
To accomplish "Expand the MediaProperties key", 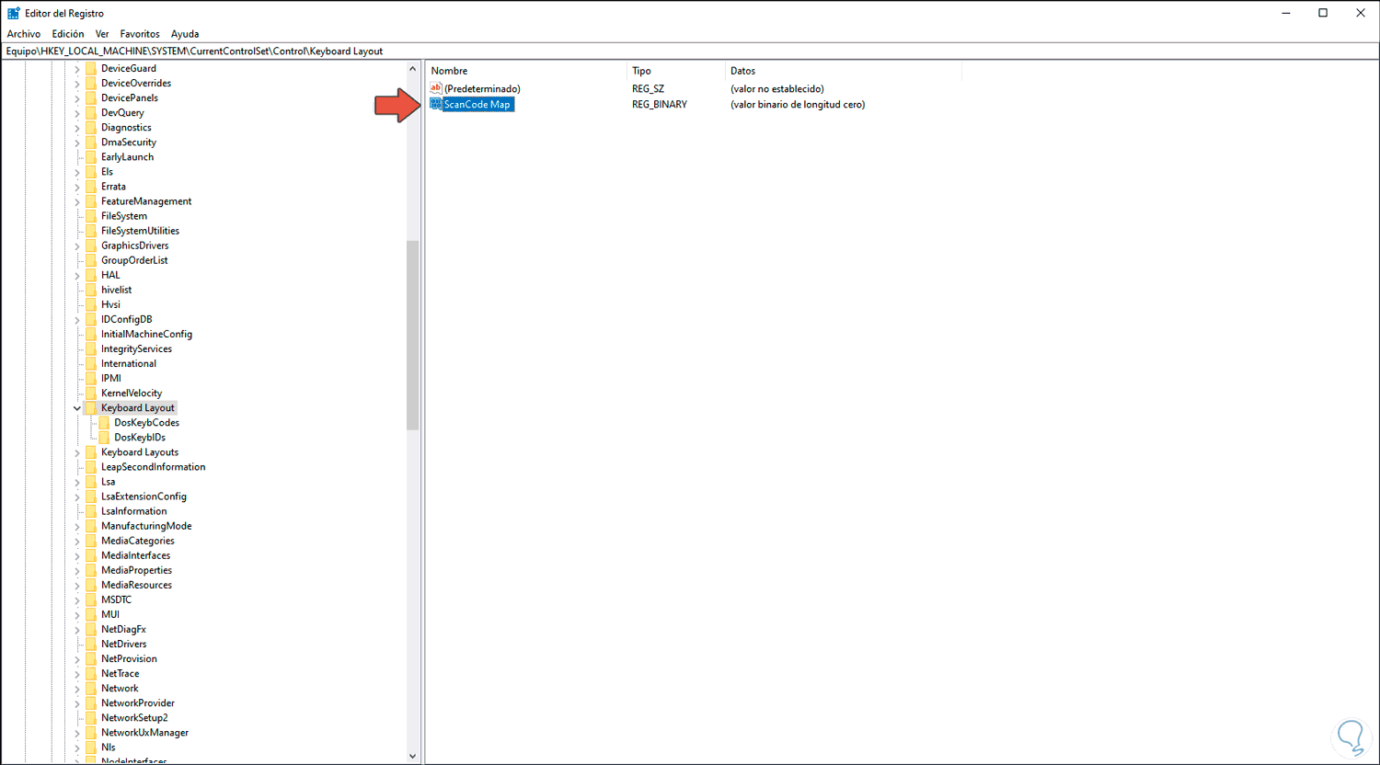I will [x=77, y=570].
